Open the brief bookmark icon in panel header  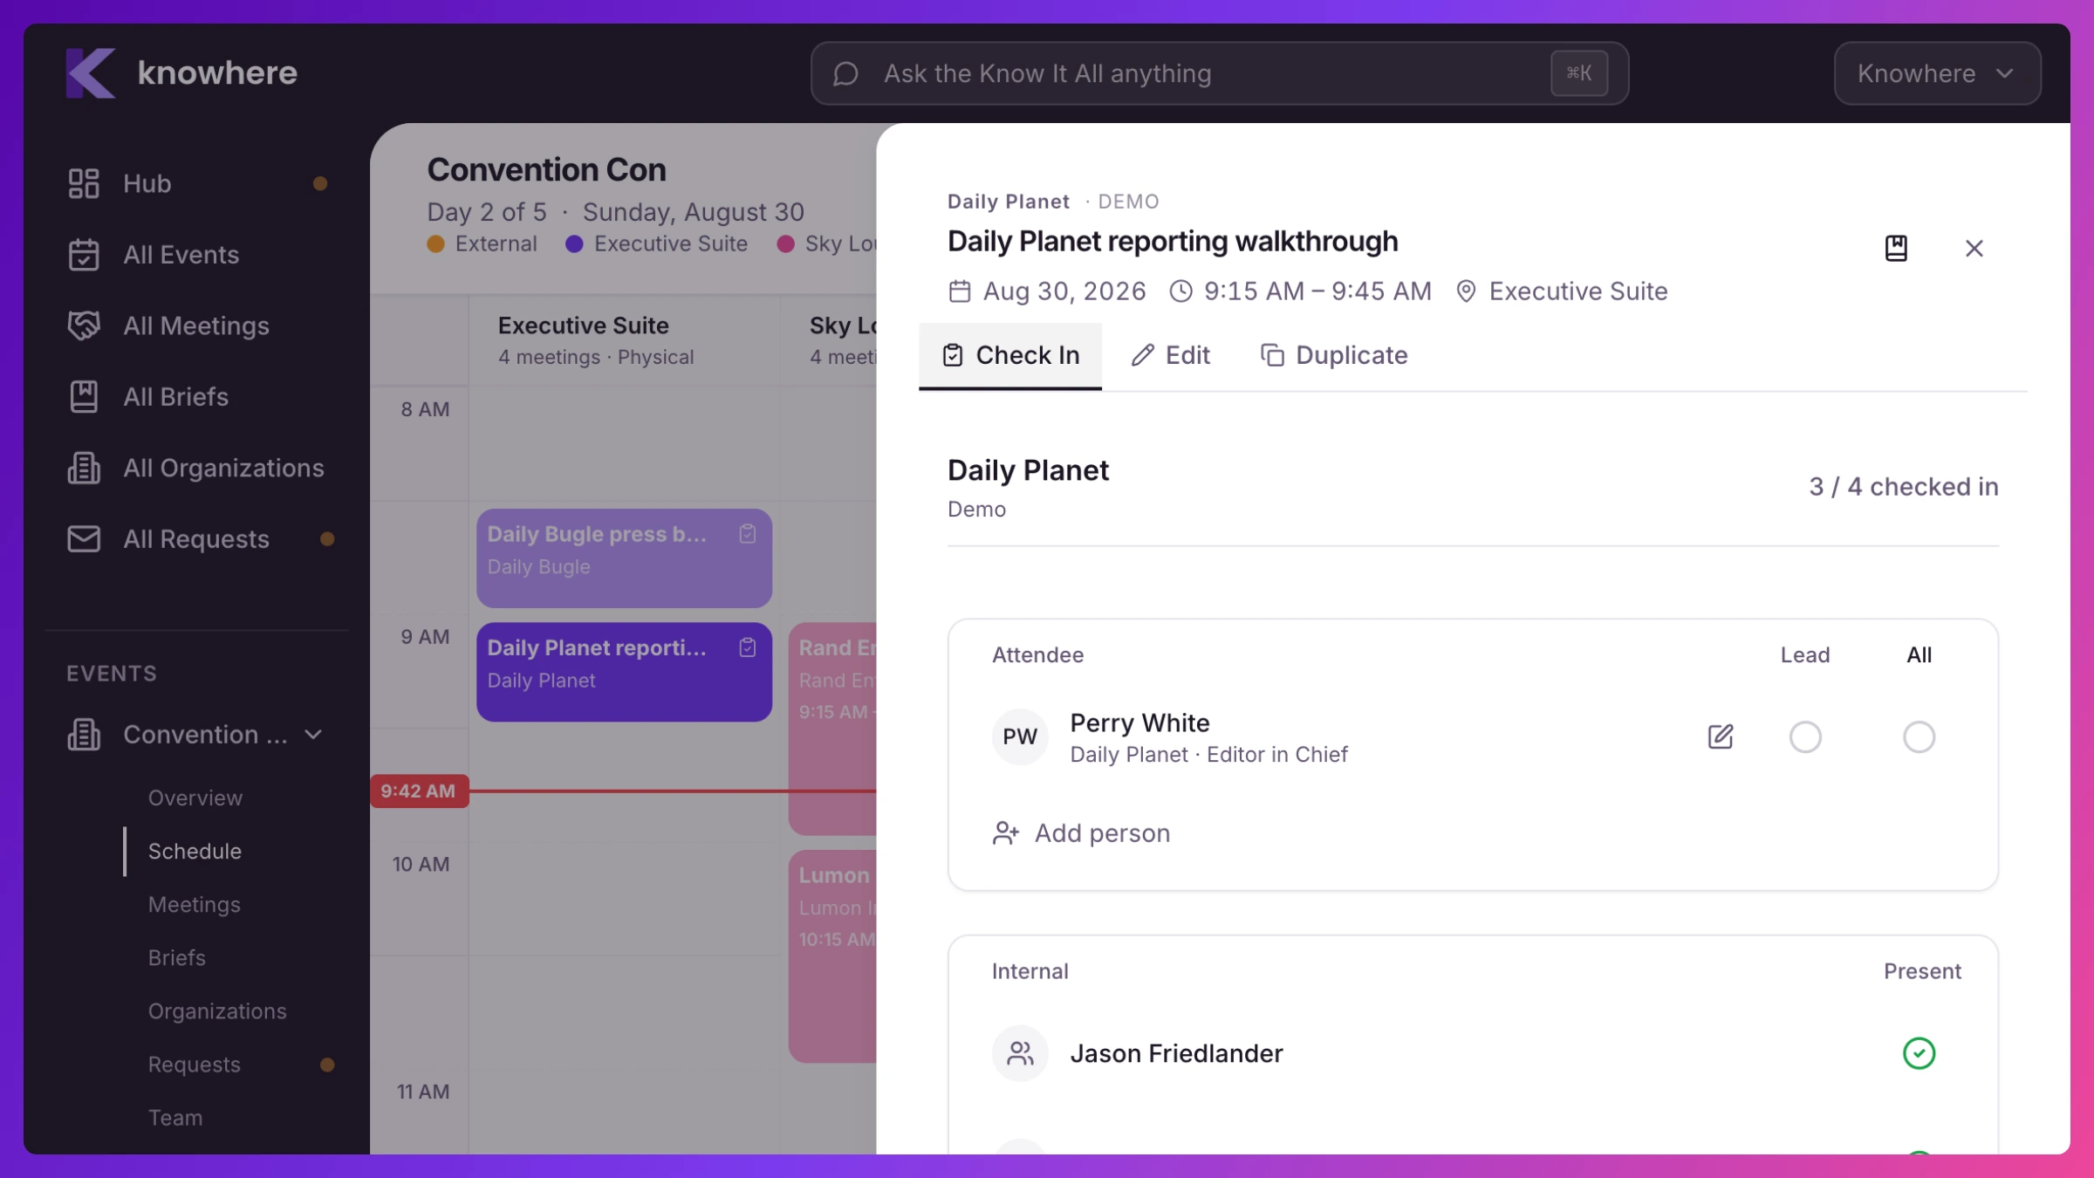click(x=1896, y=248)
